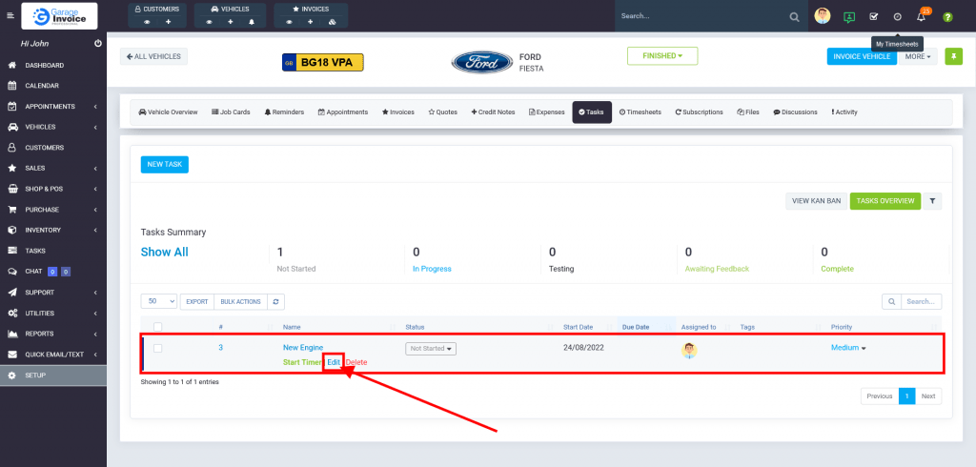This screenshot has width=976, height=467.
Task: Click the INVOICE VEHICLE button
Action: [862, 56]
